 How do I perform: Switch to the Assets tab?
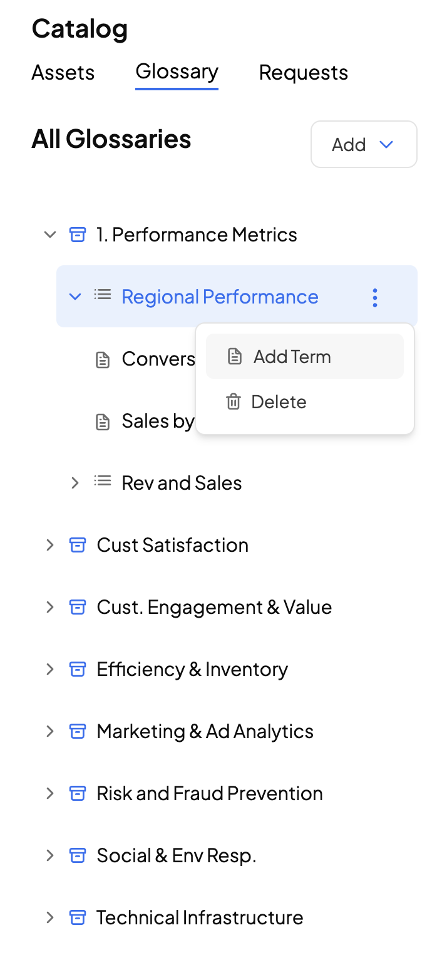63,73
